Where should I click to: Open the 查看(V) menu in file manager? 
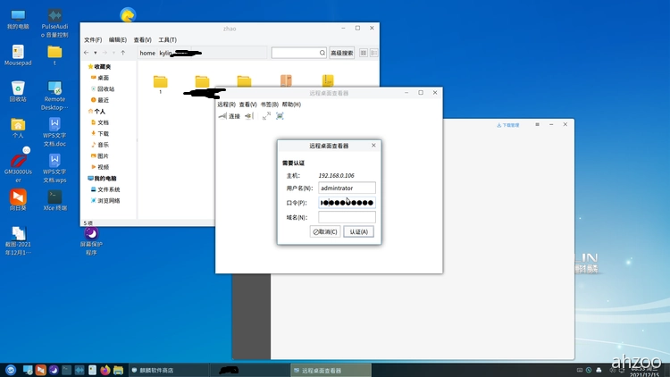tap(142, 39)
